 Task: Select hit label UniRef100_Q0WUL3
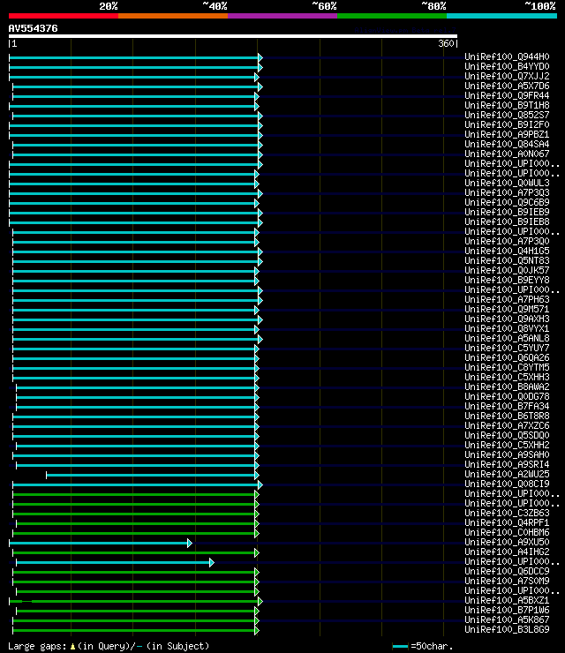click(x=507, y=183)
